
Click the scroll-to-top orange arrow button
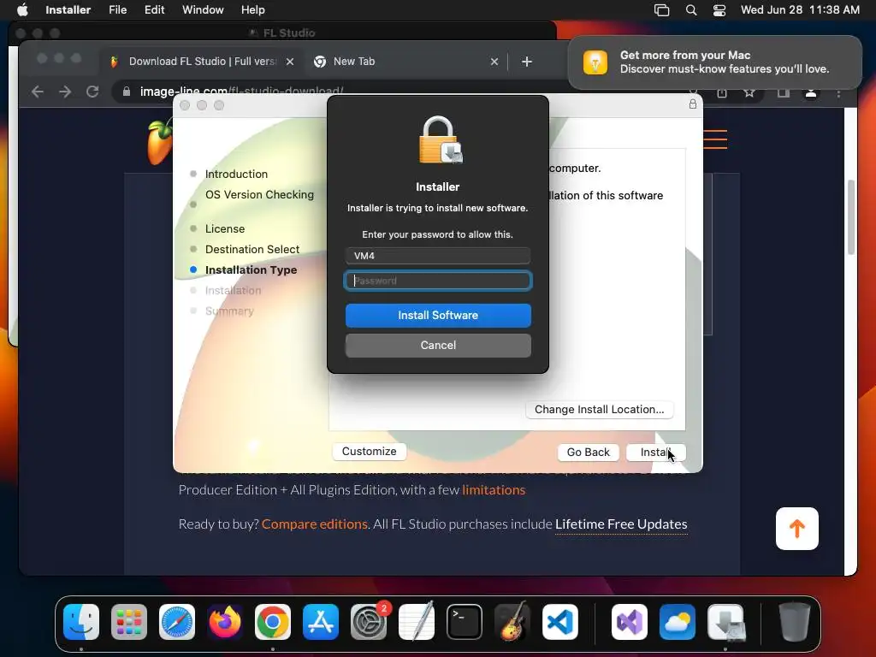coord(797,529)
